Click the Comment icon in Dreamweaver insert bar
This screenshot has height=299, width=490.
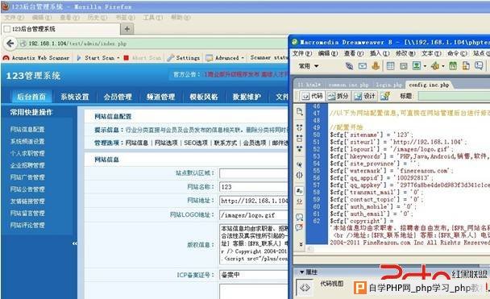[479, 65]
